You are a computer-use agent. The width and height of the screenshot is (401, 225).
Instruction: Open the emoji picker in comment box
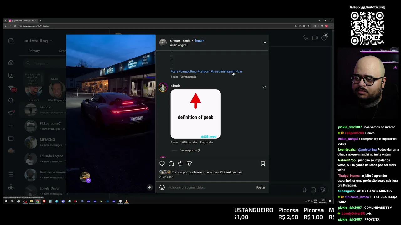[162, 187]
